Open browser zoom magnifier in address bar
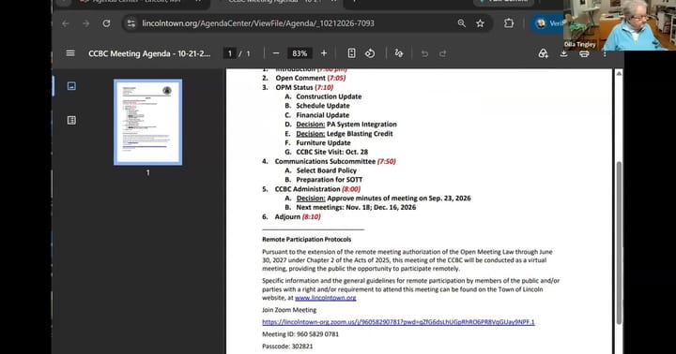Screen dimensions: 676x354 [461, 23]
